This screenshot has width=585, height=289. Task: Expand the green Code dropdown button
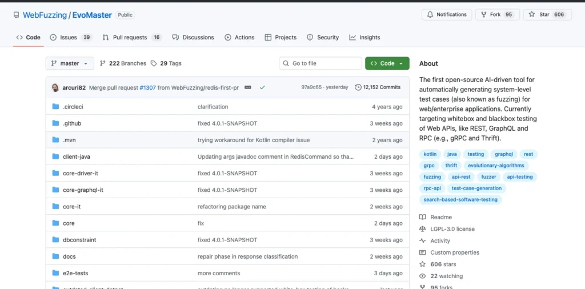click(387, 63)
